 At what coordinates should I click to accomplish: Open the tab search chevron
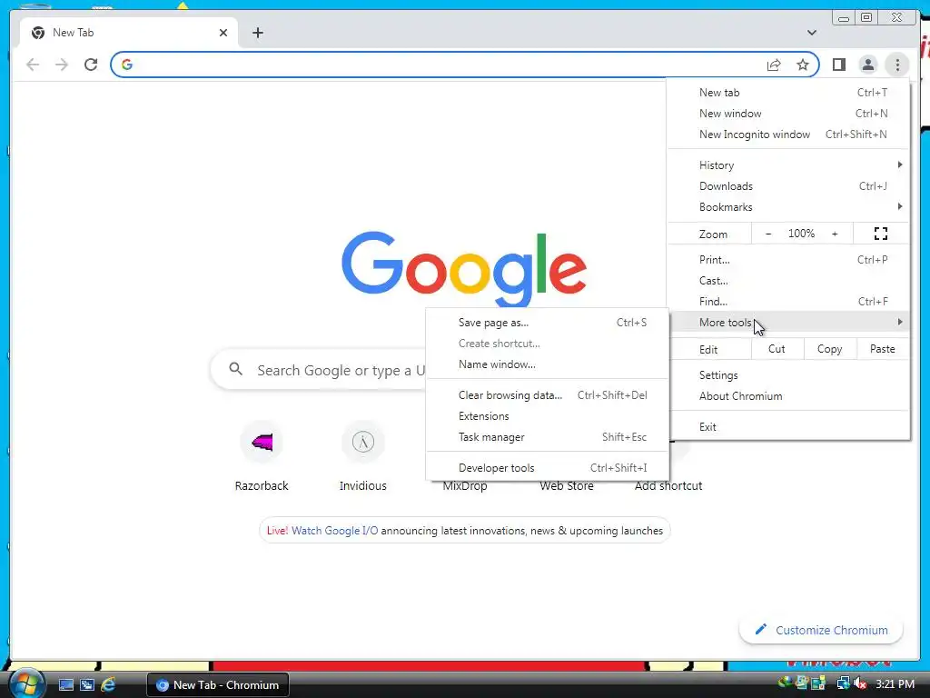811,33
